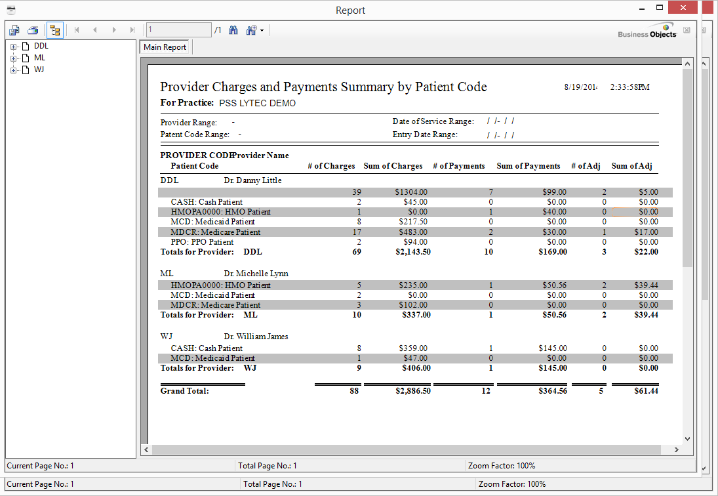Viewport: 718px width, 496px height.
Task: Click provider name 'Dr. Danny Little'
Action: click(x=252, y=180)
